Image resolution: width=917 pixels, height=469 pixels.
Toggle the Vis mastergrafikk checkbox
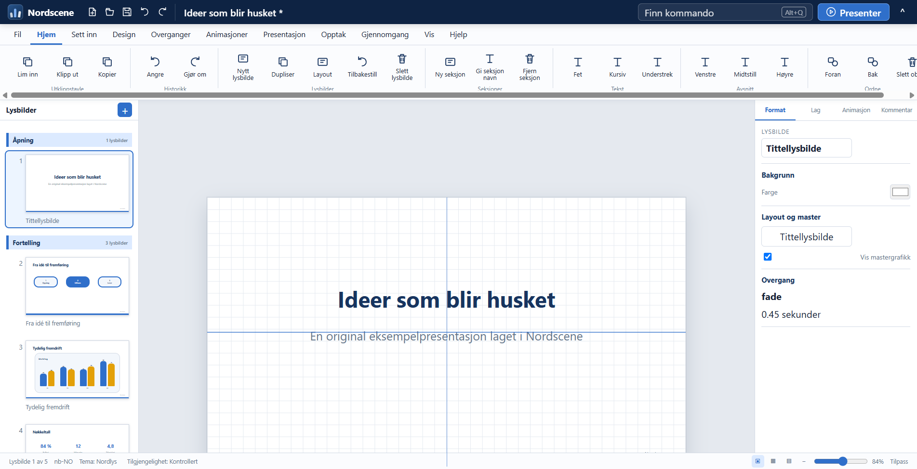tap(768, 257)
